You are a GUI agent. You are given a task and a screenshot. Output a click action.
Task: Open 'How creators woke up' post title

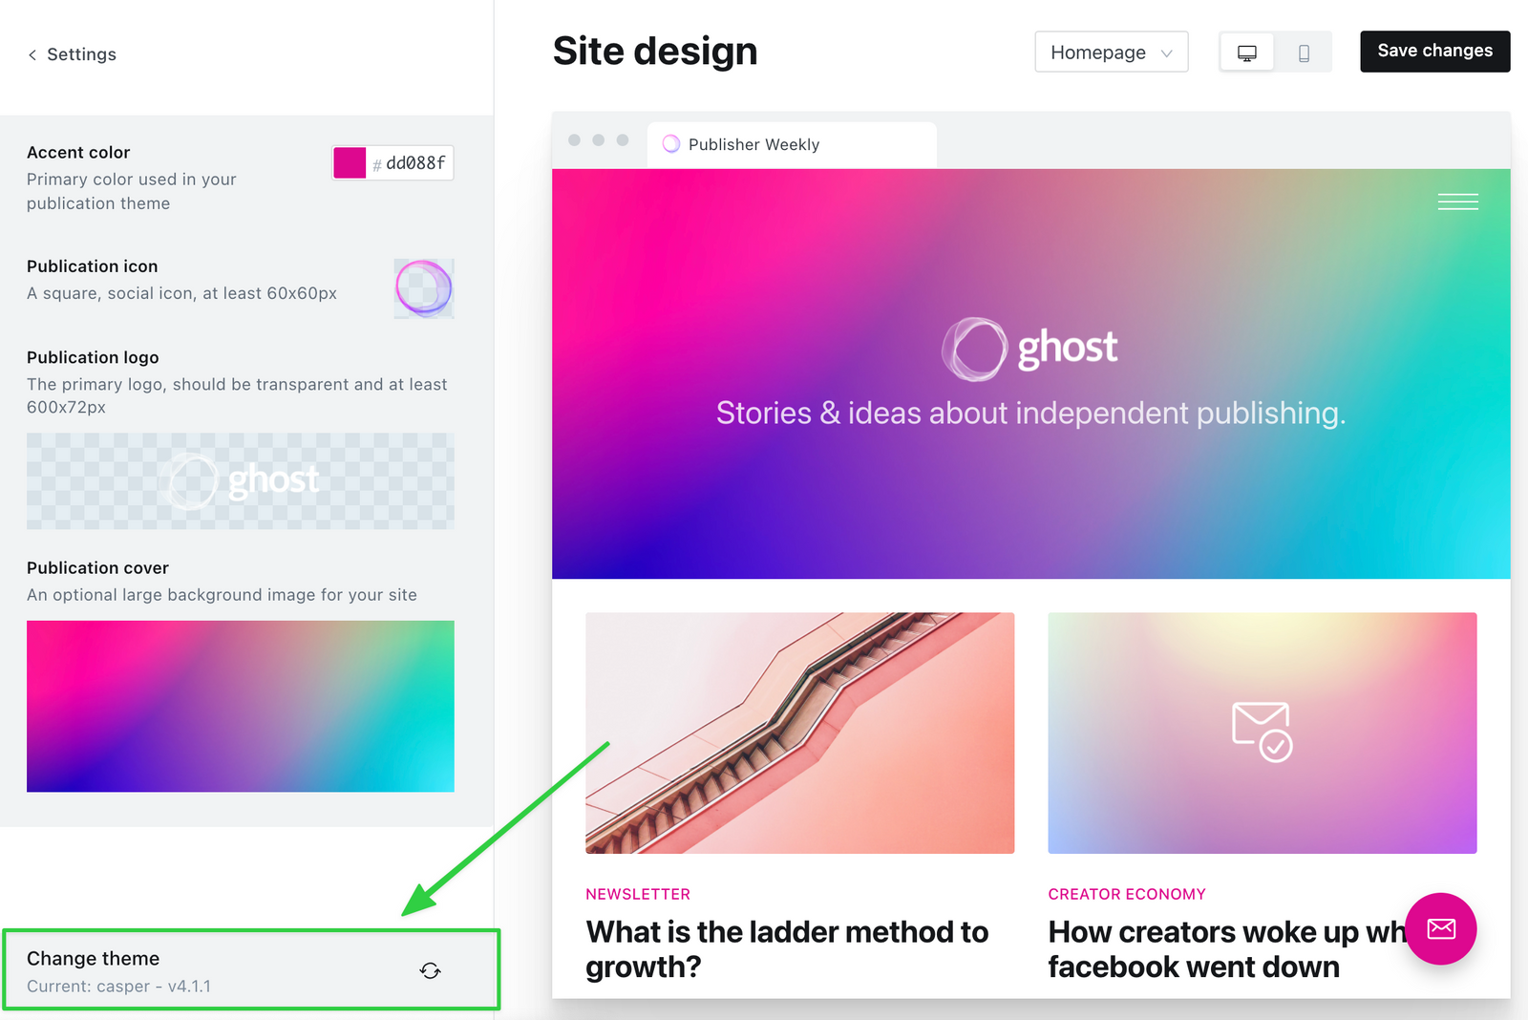coord(1226,948)
